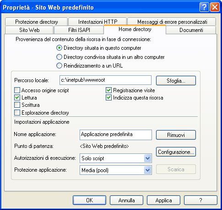Open the Intestazioni HTTP tab
Screen dimensions: 222x210
97,22
